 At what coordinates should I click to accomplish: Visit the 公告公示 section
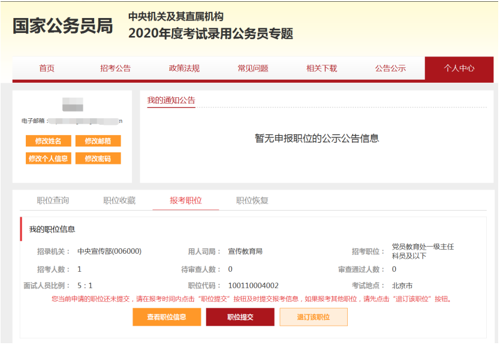(390, 68)
